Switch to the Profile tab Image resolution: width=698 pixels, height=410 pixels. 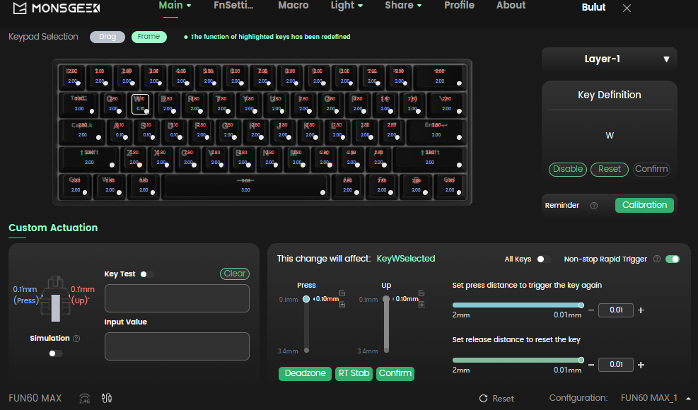pyautogui.click(x=460, y=6)
